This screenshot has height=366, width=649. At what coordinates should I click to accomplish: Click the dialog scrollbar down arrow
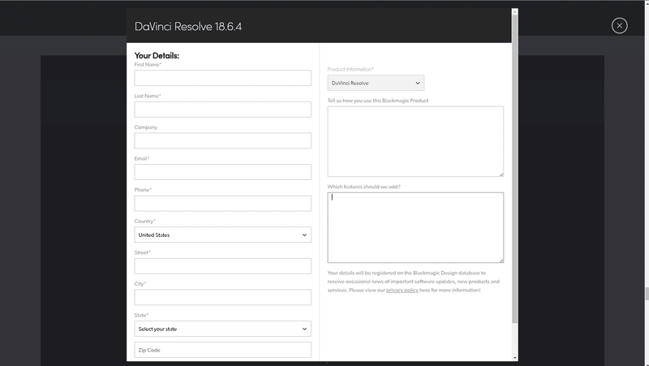click(x=515, y=358)
